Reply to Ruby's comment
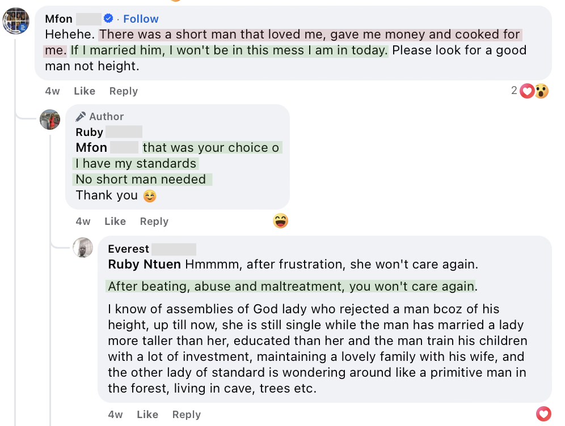Screen dimensions: 565x426 [x=154, y=221]
